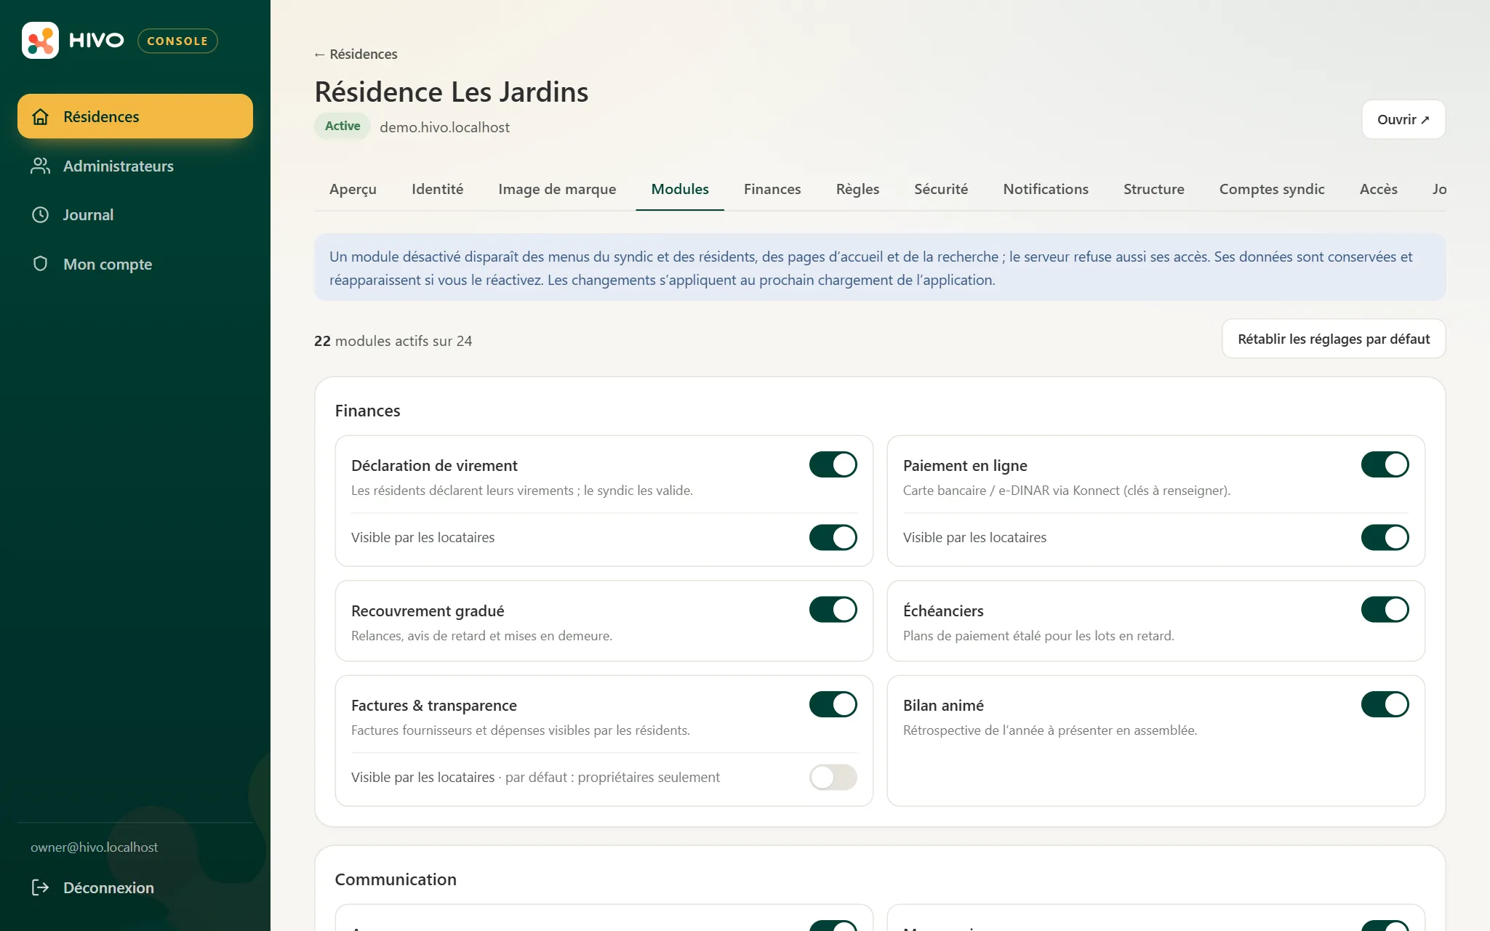Turn off the Échéanciers module

pyautogui.click(x=1385, y=610)
